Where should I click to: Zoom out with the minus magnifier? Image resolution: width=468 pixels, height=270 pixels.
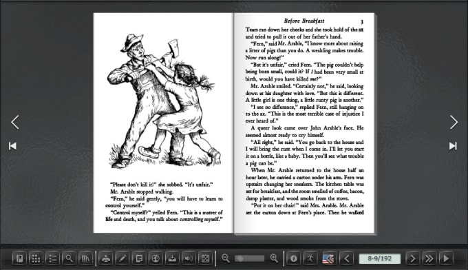tap(226, 258)
